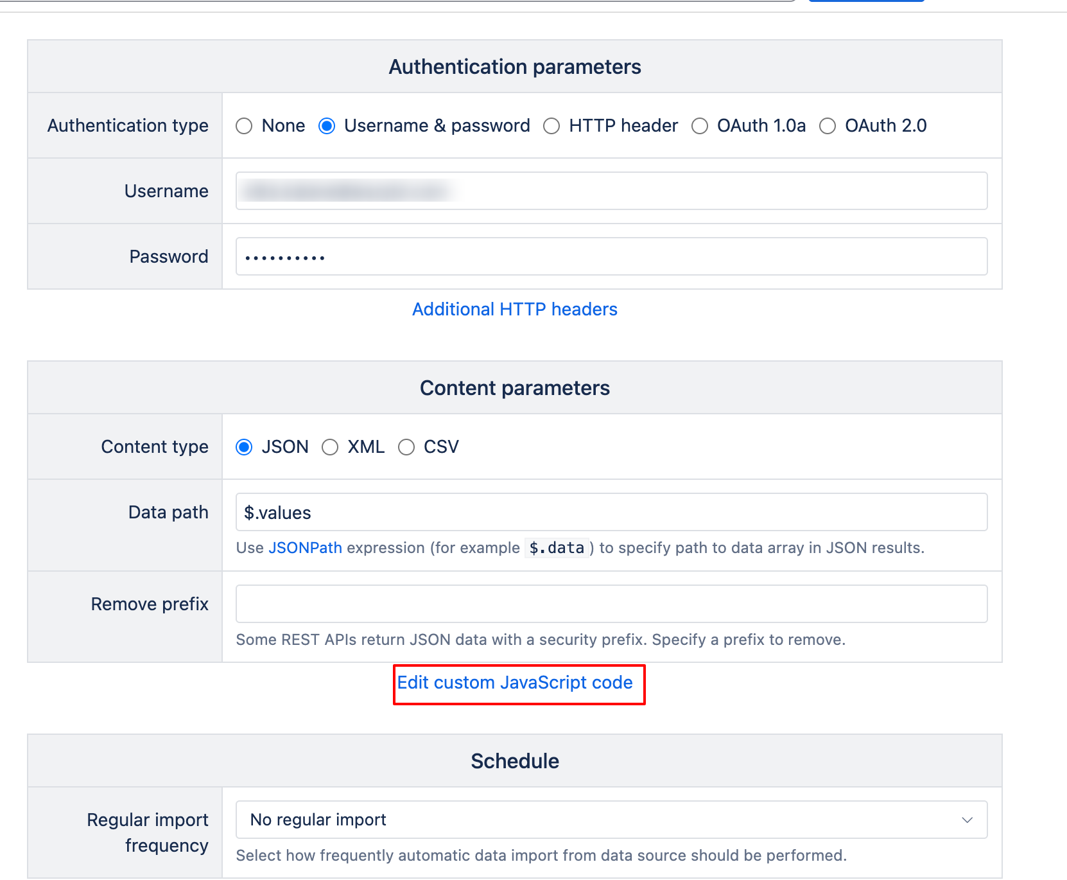This screenshot has width=1067, height=880.
Task: Click the Schedule section header
Action: coord(514,761)
